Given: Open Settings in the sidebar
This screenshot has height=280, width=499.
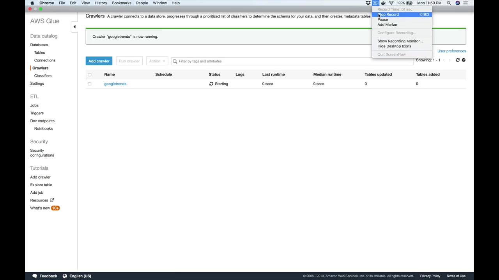Looking at the screenshot, I should pos(37,84).
